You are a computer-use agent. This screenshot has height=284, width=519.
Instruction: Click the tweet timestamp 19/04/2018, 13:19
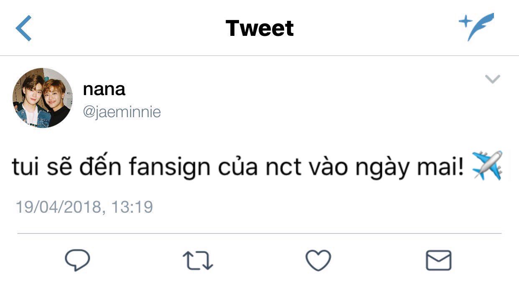click(x=84, y=207)
